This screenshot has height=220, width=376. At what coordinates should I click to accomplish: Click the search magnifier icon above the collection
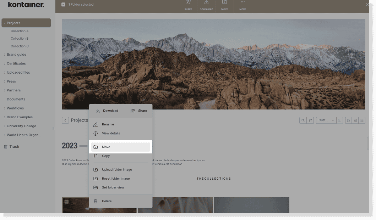[303, 120]
